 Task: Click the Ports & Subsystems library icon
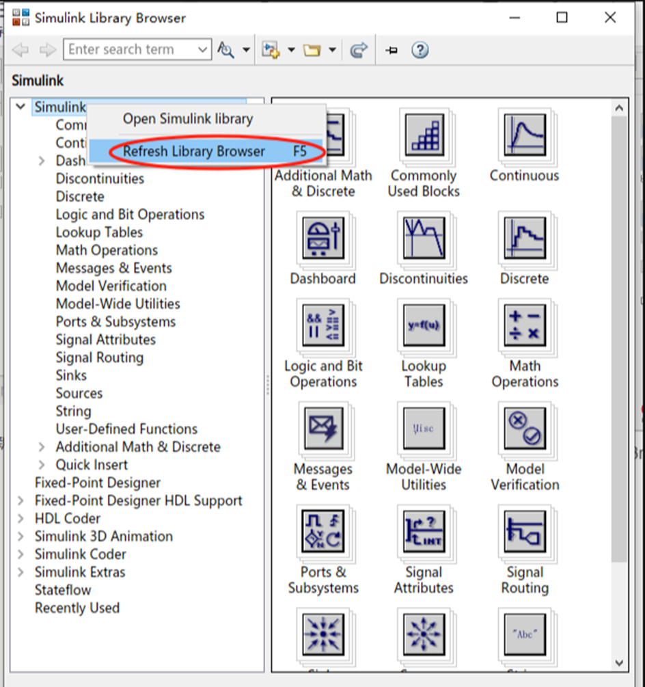323,532
